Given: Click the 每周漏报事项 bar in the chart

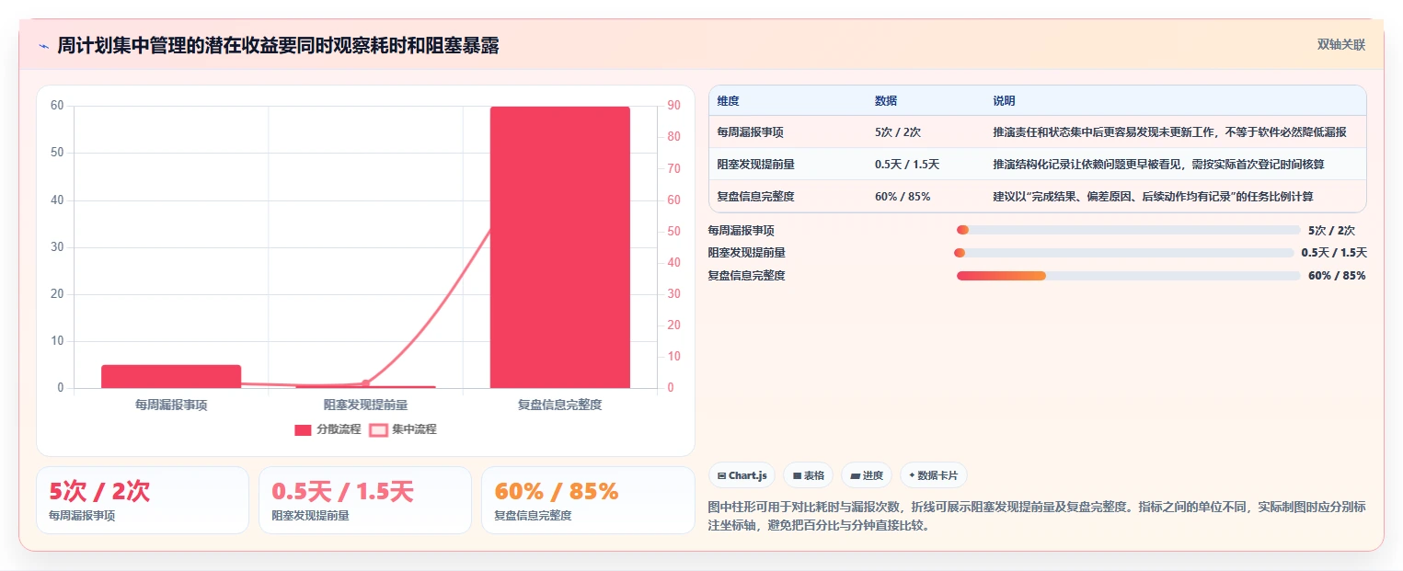Looking at the screenshot, I should click(x=171, y=376).
